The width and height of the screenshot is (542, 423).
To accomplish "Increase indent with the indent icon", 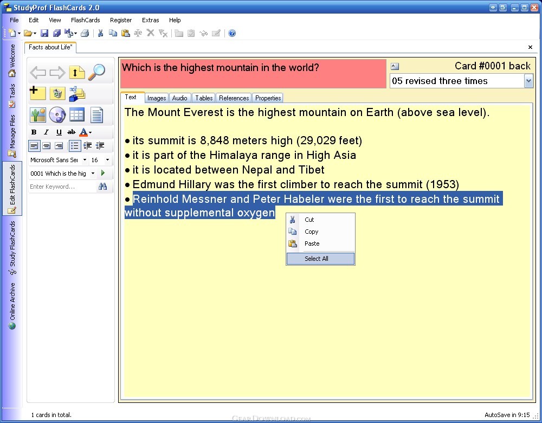I will pos(87,146).
